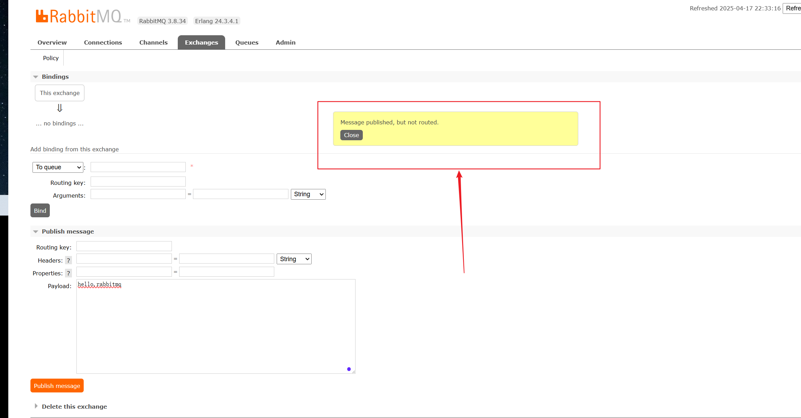Click the orange Publish message button
This screenshot has height=418, width=801.
click(57, 386)
